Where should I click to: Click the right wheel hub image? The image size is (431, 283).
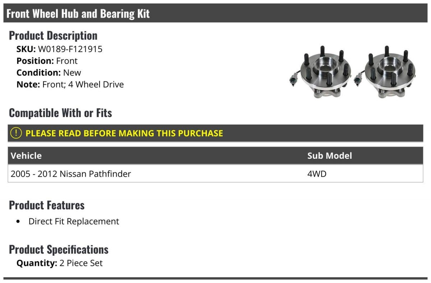click(385, 73)
